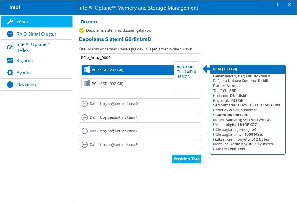Click the empty-port icon for bağlantı noktası 0

pyautogui.click(x=84, y=104)
